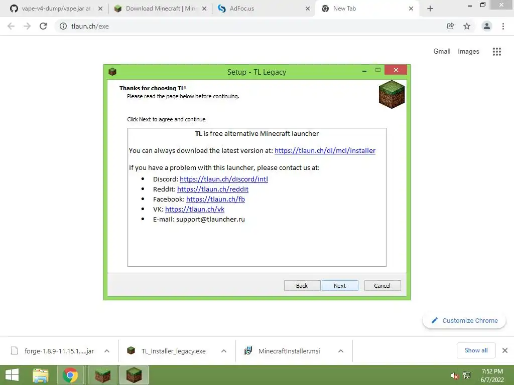Open the Facebook tlaun.ch/fb link
The width and height of the screenshot is (514, 385).
pyautogui.click(x=215, y=199)
